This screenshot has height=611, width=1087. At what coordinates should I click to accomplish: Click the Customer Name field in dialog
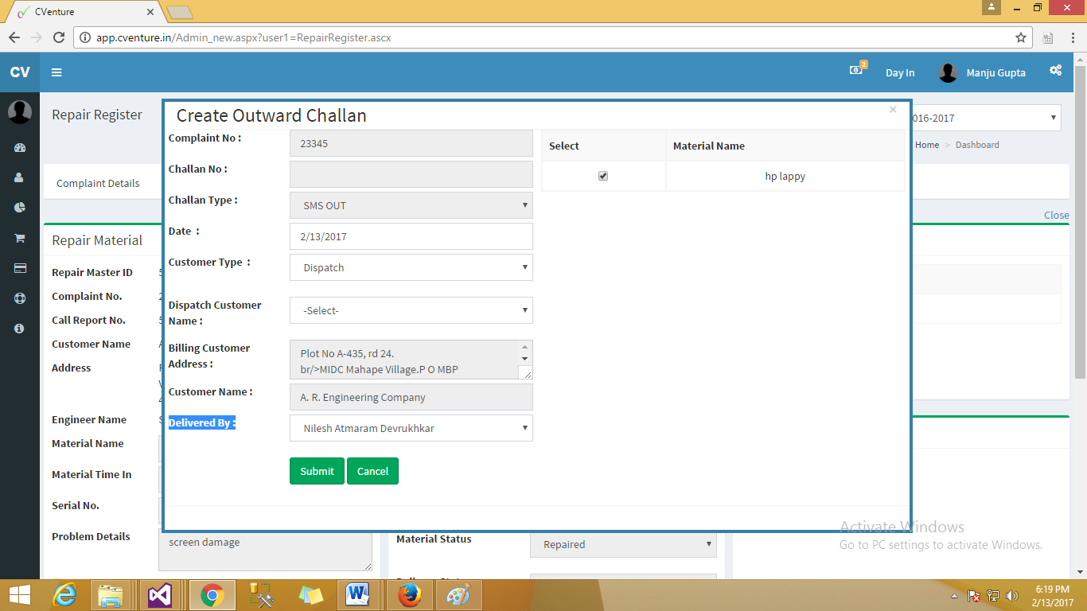(411, 397)
